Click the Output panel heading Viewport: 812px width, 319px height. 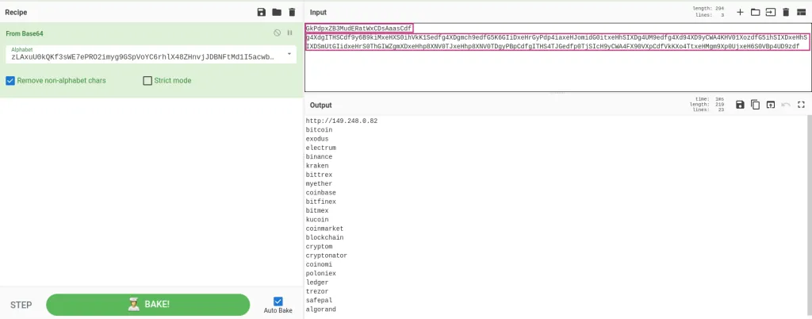point(321,105)
